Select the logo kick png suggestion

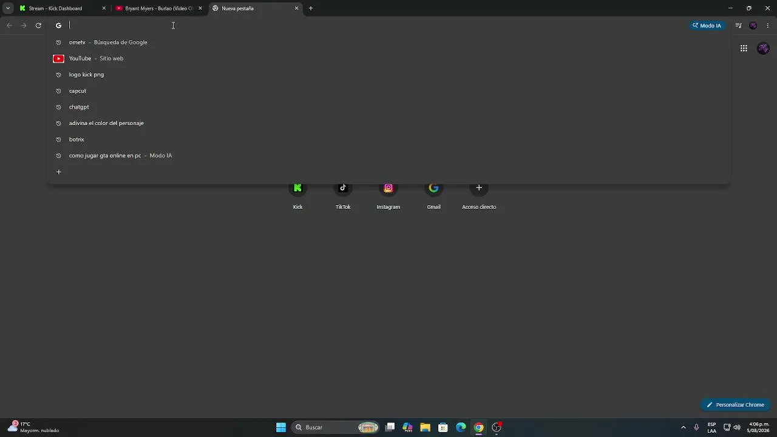[x=388, y=75]
